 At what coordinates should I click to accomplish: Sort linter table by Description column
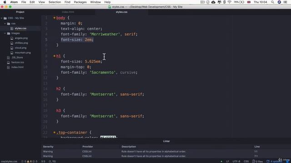click(x=129, y=147)
